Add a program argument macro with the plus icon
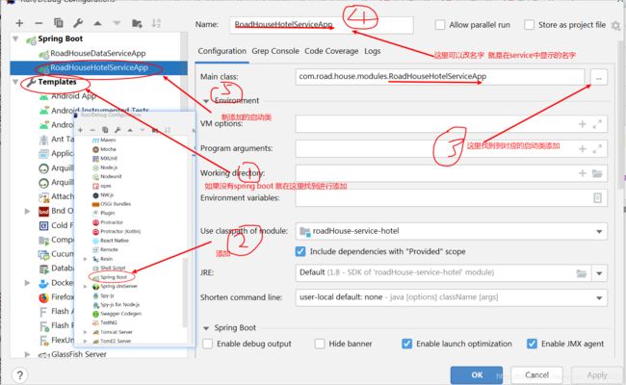This screenshot has width=626, height=385. click(583, 149)
